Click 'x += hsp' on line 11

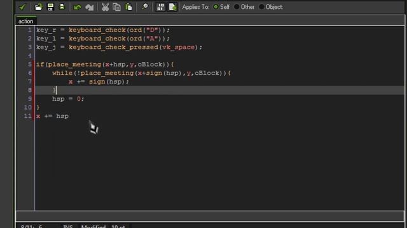(52, 116)
